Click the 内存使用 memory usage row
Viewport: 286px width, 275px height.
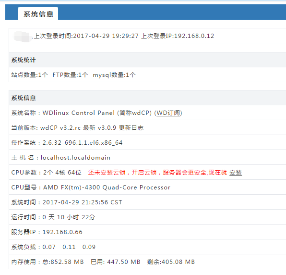(147, 262)
